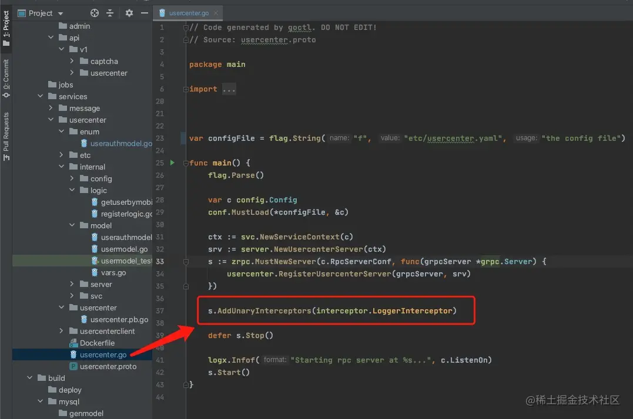The image size is (633, 419).
Task: Switch to the 1: Project tool window tab
Action: 6,28
